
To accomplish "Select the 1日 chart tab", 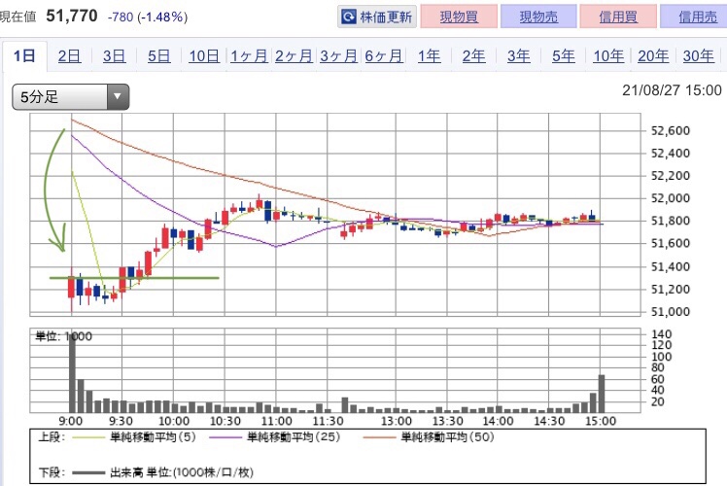I will click(x=24, y=56).
